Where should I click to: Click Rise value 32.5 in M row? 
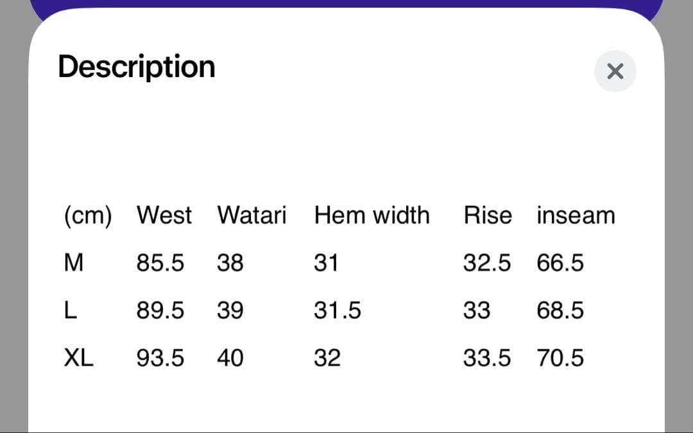point(487,263)
